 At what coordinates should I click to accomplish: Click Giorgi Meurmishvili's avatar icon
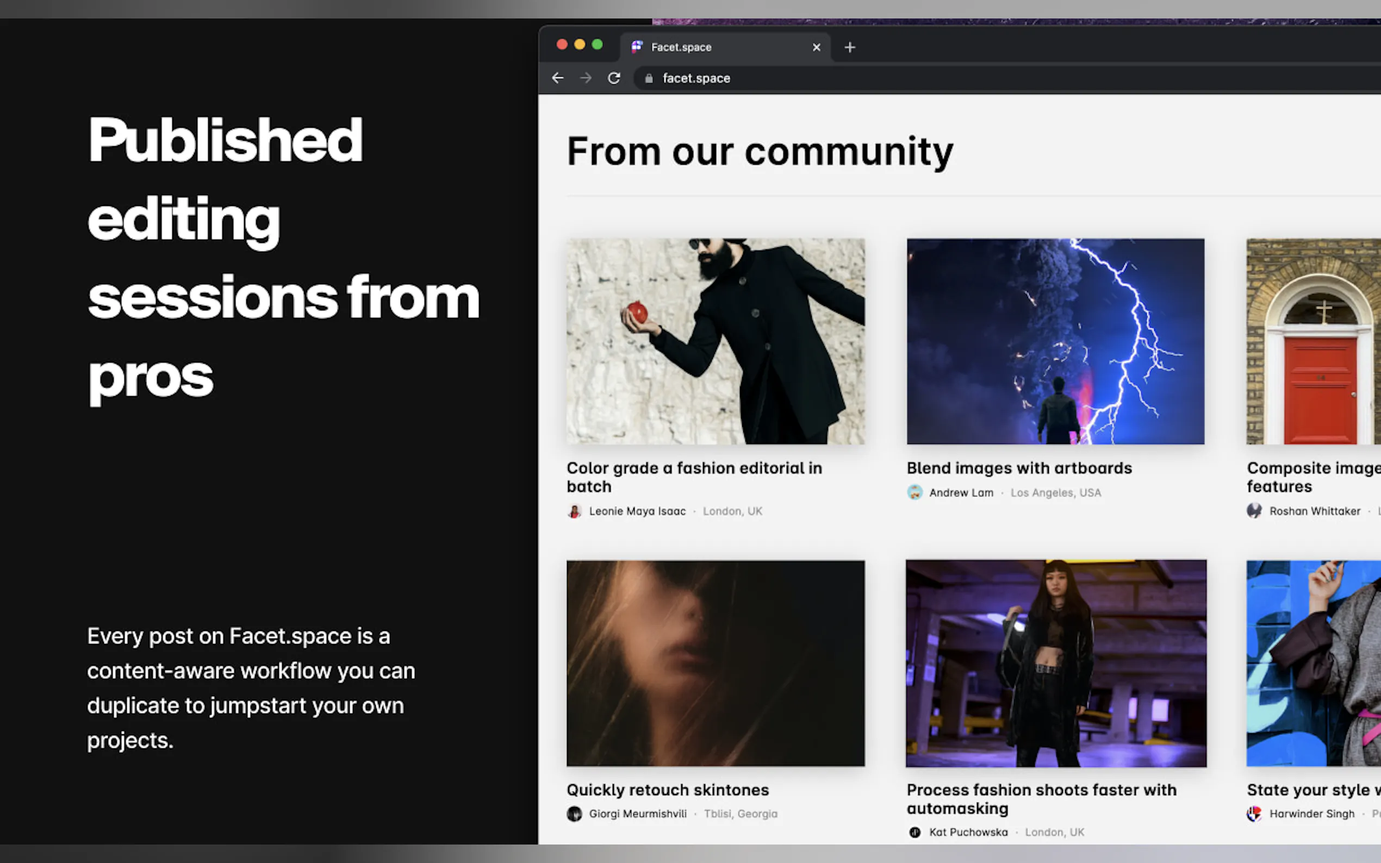574,814
